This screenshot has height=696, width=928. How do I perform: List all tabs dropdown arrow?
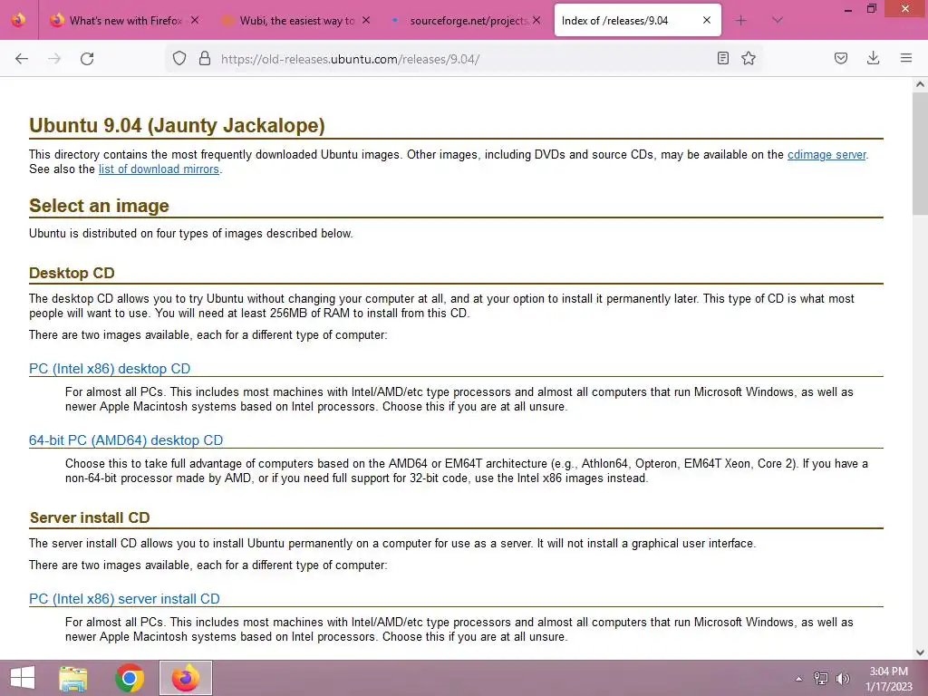[778, 20]
